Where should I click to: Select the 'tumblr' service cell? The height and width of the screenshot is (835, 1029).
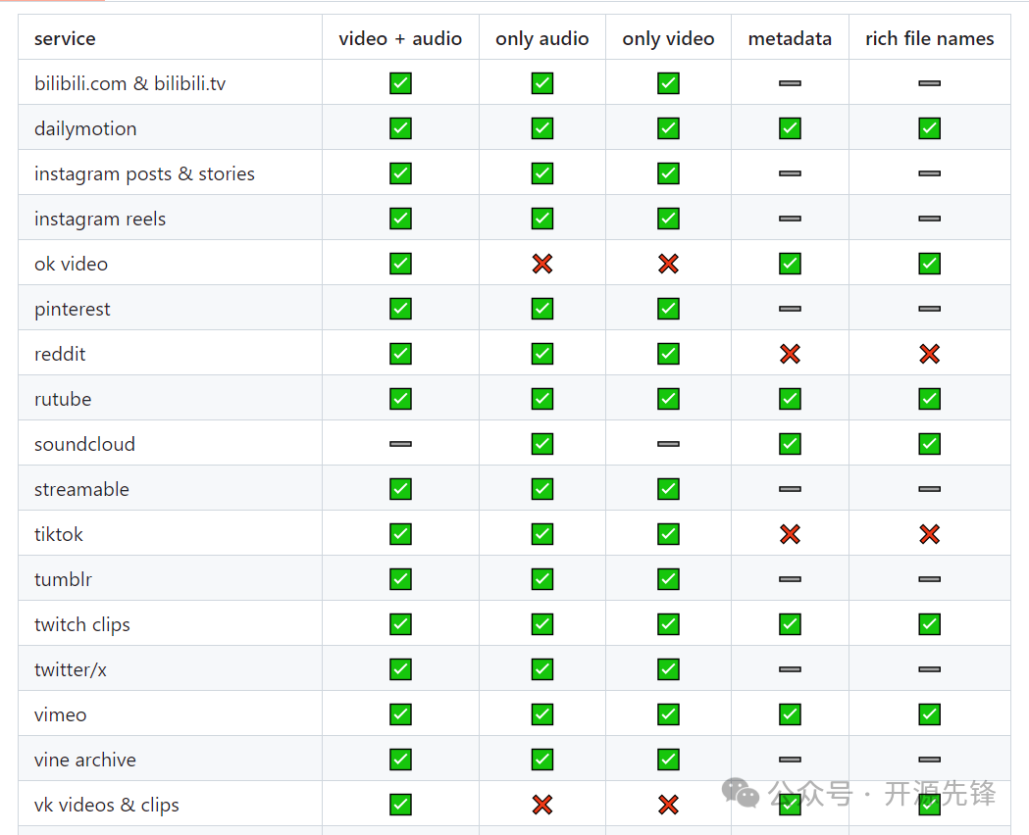pyautogui.click(x=170, y=578)
